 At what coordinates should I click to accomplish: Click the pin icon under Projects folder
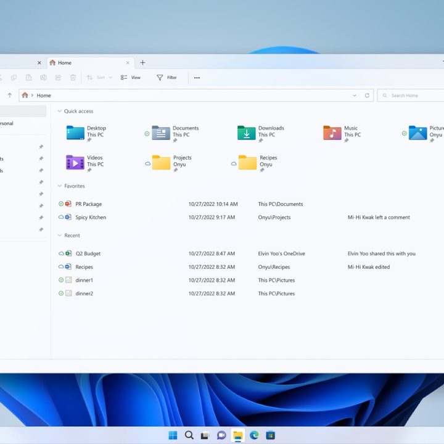pyautogui.click(x=176, y=170)
